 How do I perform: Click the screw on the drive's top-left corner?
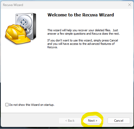click(x=17, y=15)
